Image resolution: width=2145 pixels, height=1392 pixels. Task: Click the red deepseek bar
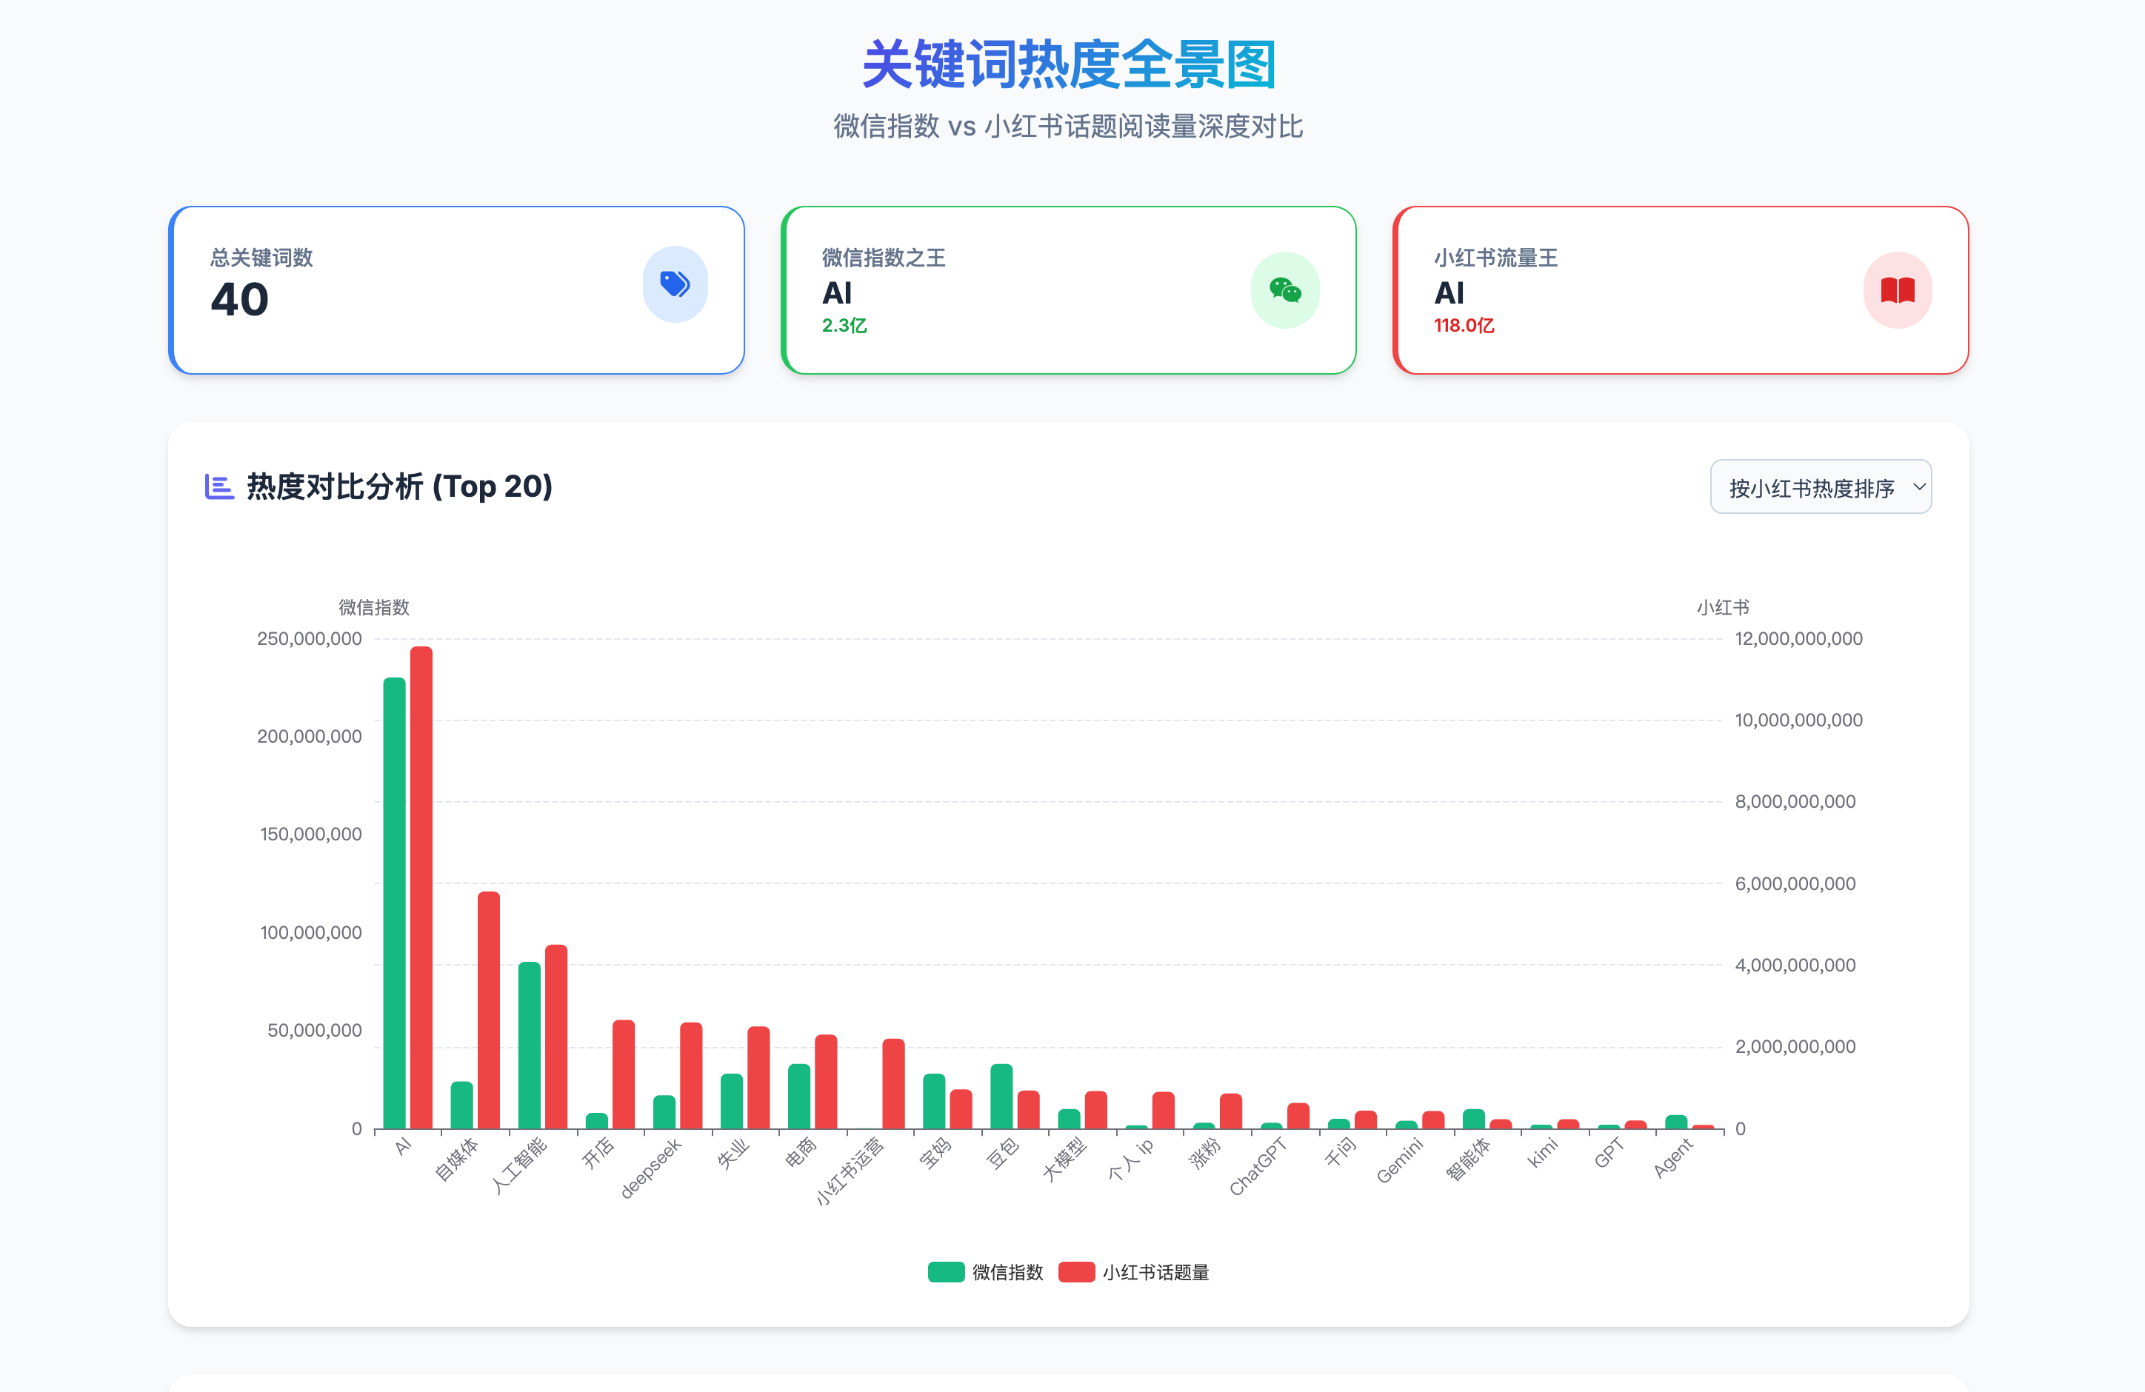[x=690, y=1075]
